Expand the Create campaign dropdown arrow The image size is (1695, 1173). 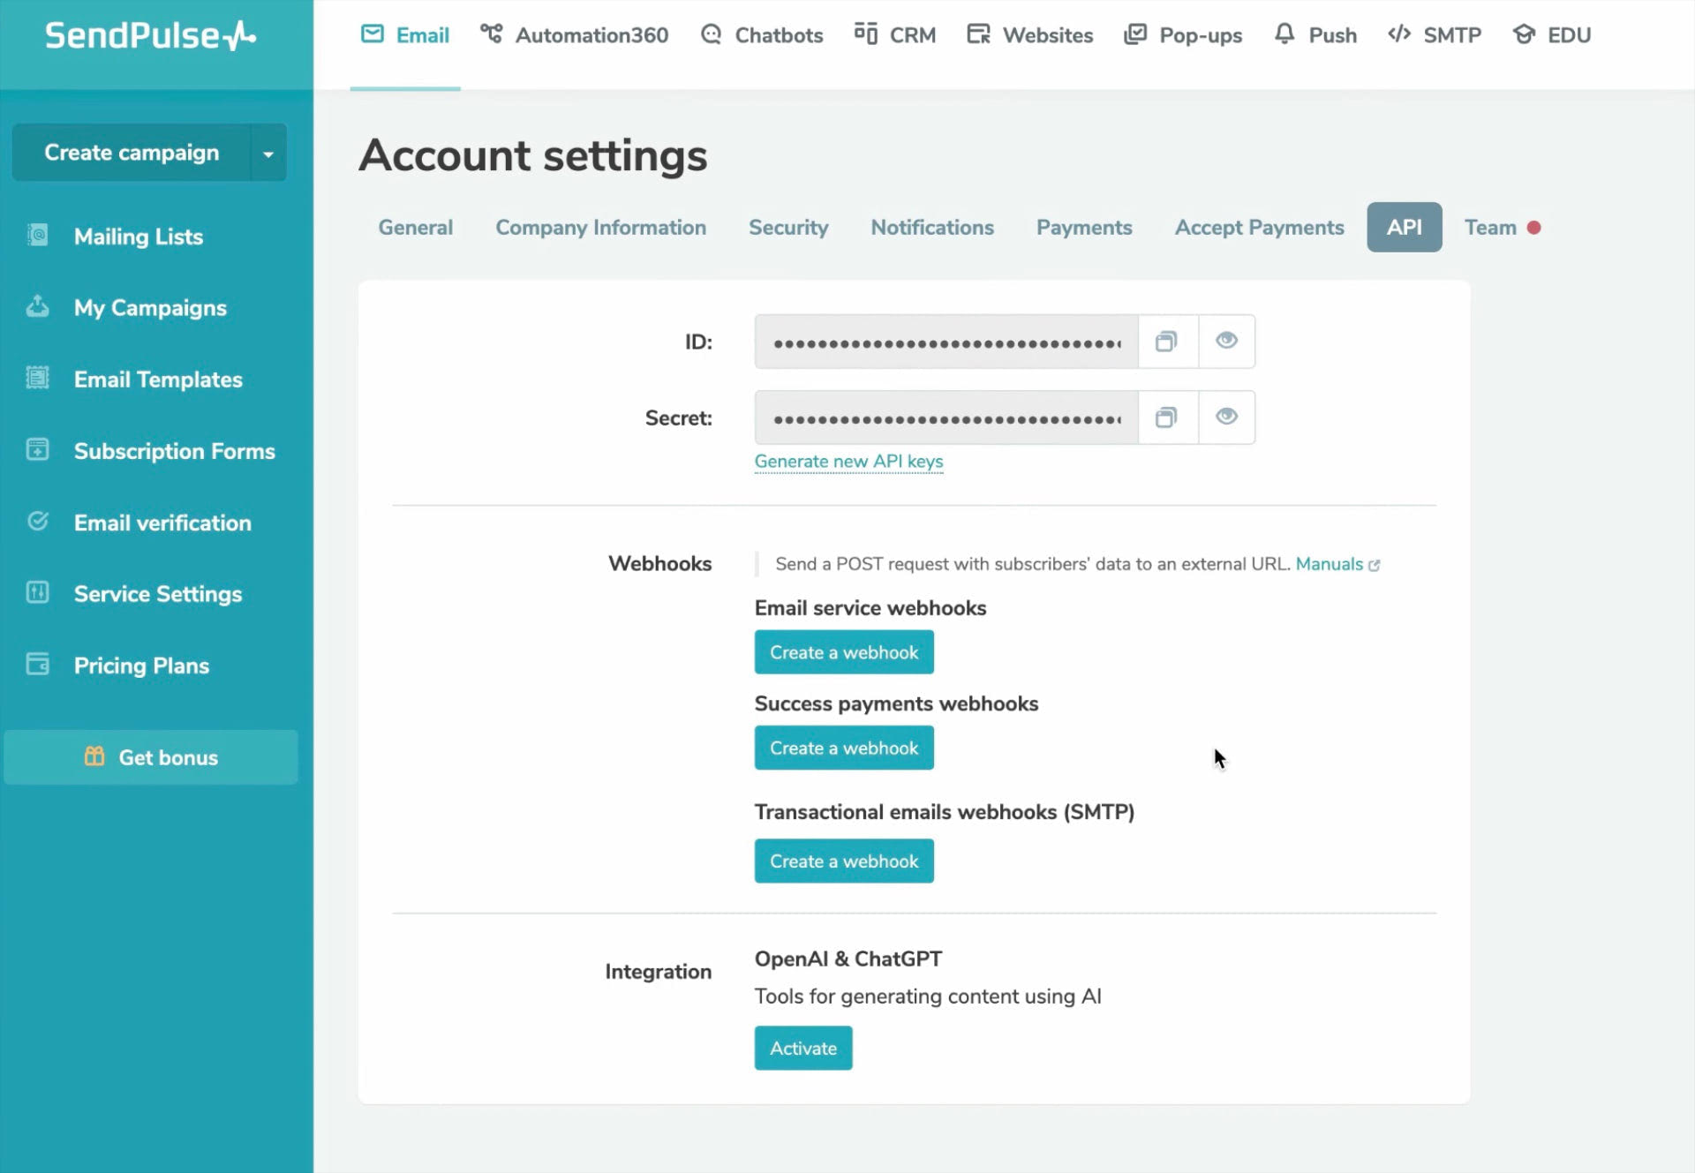coord(268,153)
